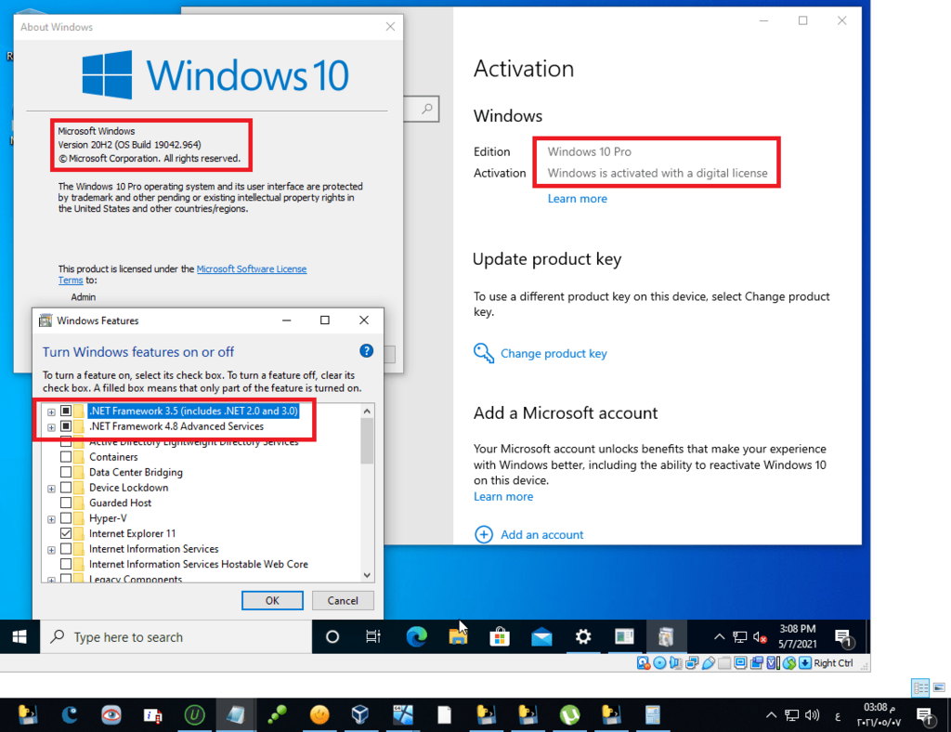Viewport: 951px width, 732px height.
Task: Click help icon in Windows Features dialog
Action: point(366,350)
